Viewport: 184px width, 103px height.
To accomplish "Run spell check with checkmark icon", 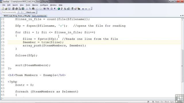I will pyautogui.click(x=62, y=9).
